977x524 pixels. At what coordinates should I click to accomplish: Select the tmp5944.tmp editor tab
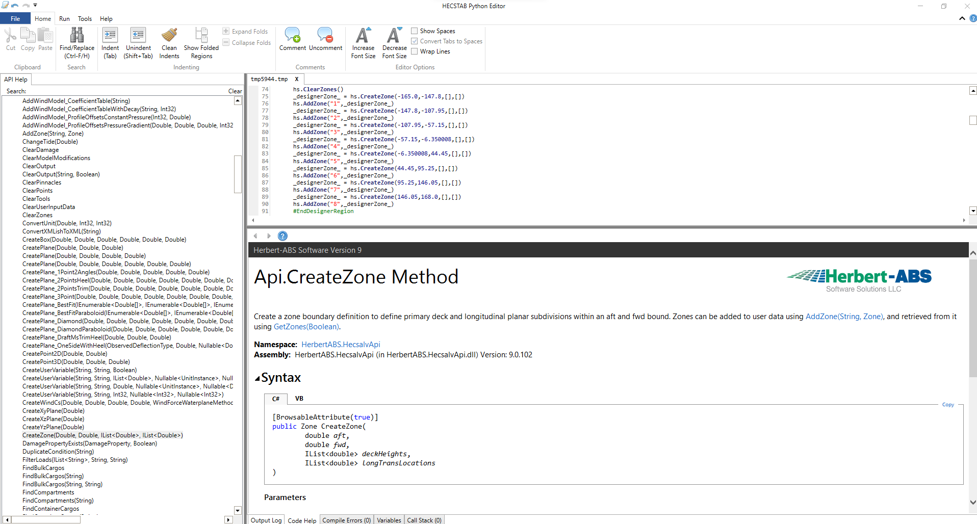coord(269,79)
